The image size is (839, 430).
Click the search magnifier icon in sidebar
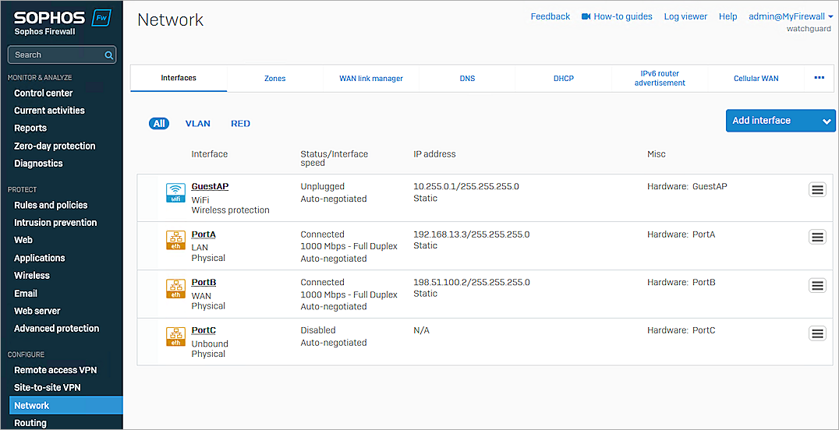pos(108,55)
